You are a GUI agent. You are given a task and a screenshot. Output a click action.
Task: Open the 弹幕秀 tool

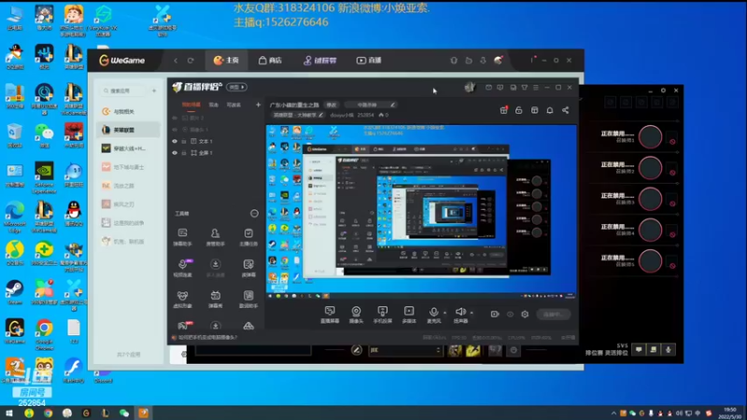pyautogui.click(x=216, y=300)
